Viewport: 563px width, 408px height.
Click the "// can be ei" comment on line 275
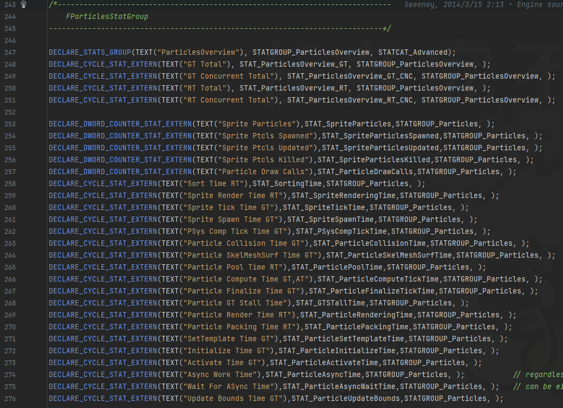(x=538, y=386)
